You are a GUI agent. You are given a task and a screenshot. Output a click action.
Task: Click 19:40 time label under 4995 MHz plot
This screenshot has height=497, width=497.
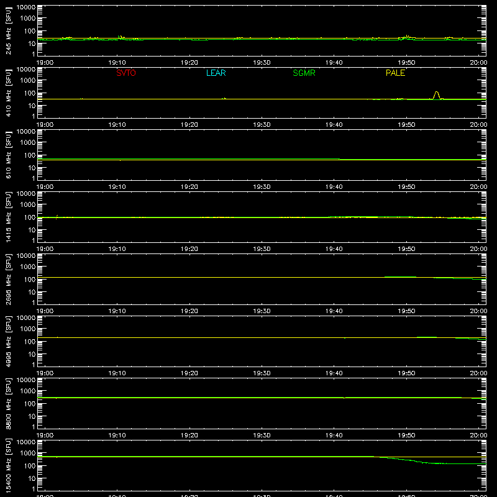pyautogui.click(x=334, y=373)
